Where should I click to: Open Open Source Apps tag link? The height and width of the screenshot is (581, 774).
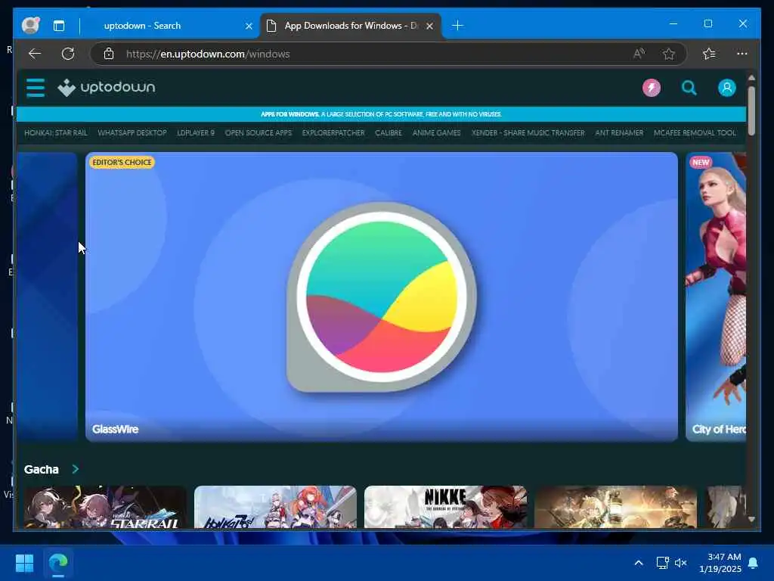259,133
